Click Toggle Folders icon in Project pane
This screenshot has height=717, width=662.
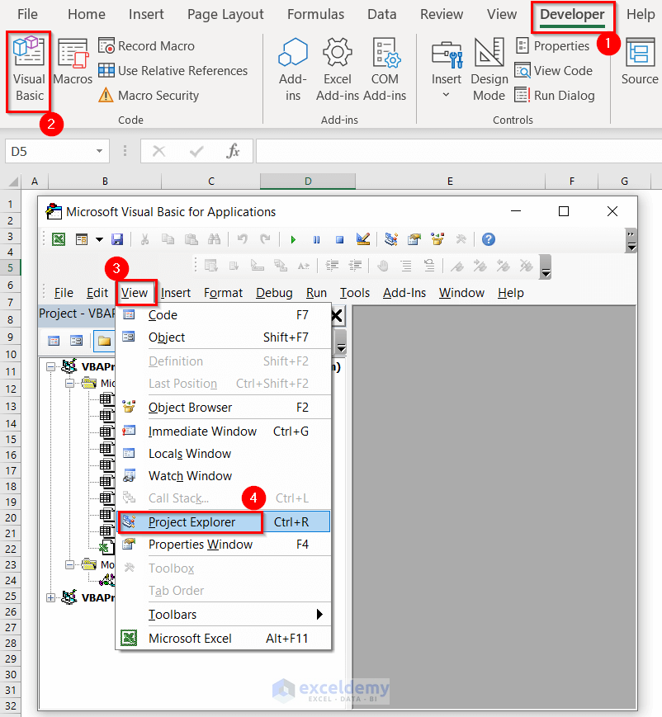[x=104, y=341]
